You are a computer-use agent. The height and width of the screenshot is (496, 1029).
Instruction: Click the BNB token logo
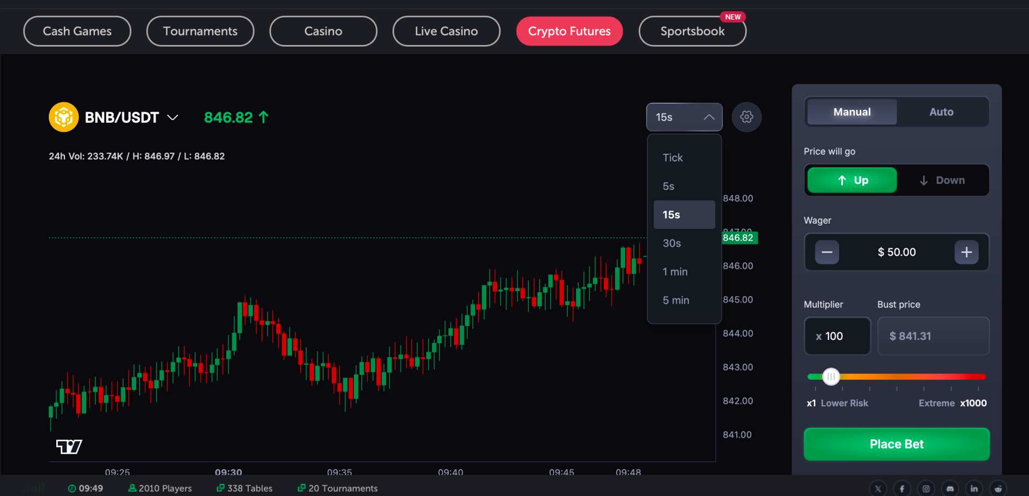click(63, 117)
